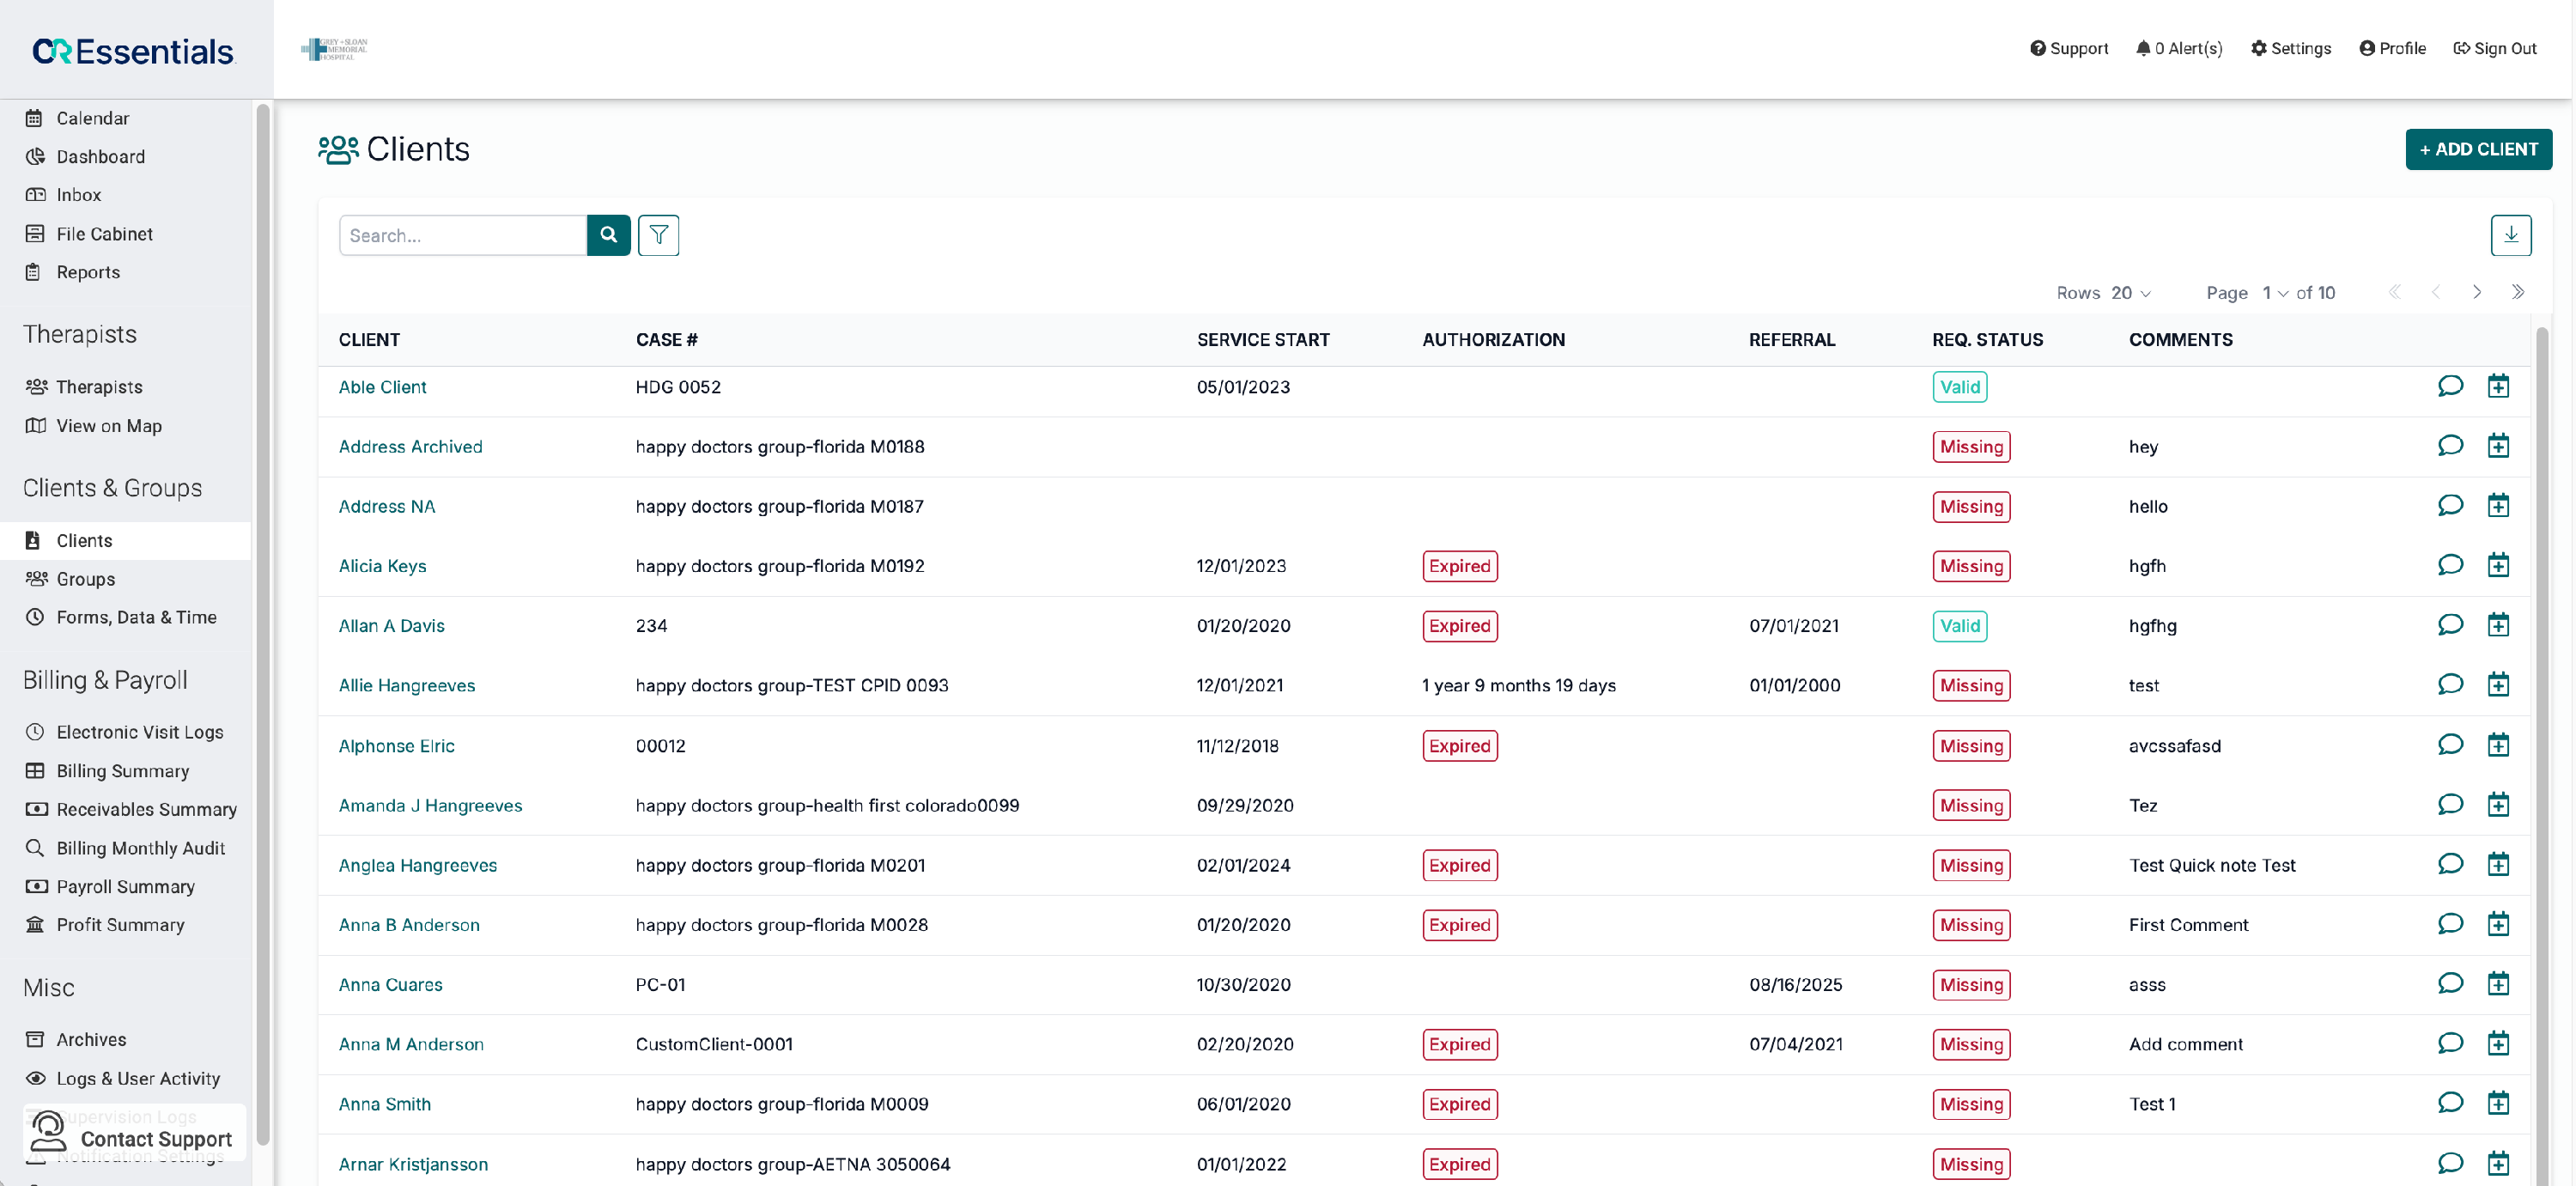Open Allan A Davis client link

point(391,626)
